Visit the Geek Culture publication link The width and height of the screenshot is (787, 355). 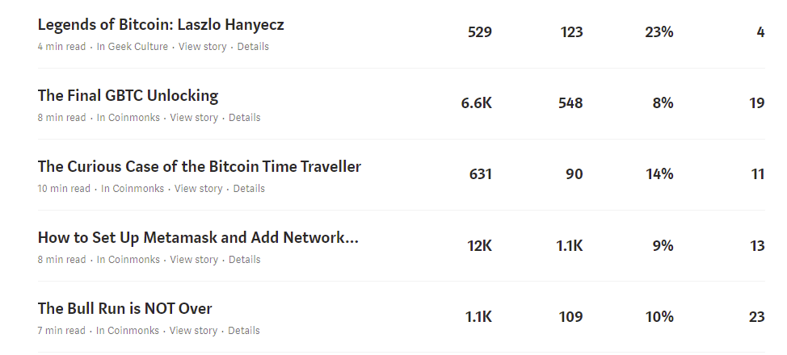pos(138,47)
